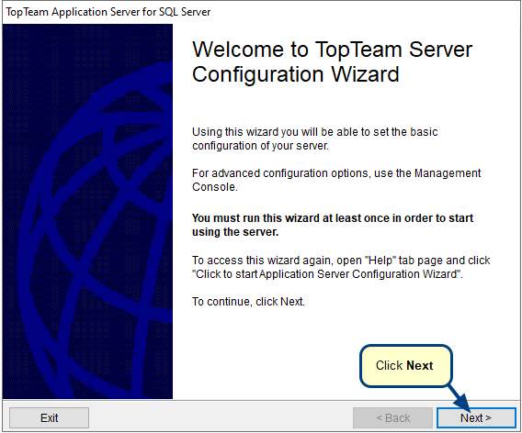Exit the configuration wizard
This screenshot has width=522, height=433.
pyautogui.click(x=50, y=417)
